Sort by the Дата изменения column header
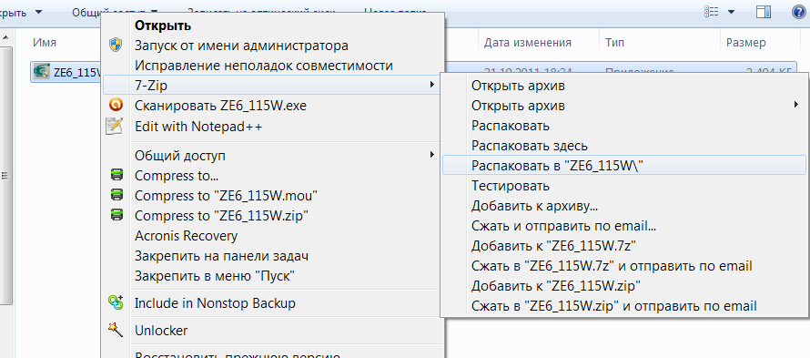The height and width of the screenshot is (358, 810). tap(528, 43)
